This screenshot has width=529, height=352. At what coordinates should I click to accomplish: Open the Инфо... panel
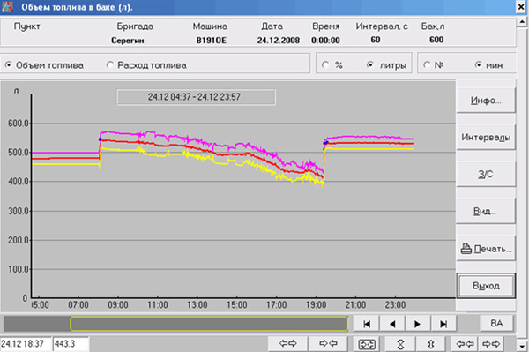[486, 101]
